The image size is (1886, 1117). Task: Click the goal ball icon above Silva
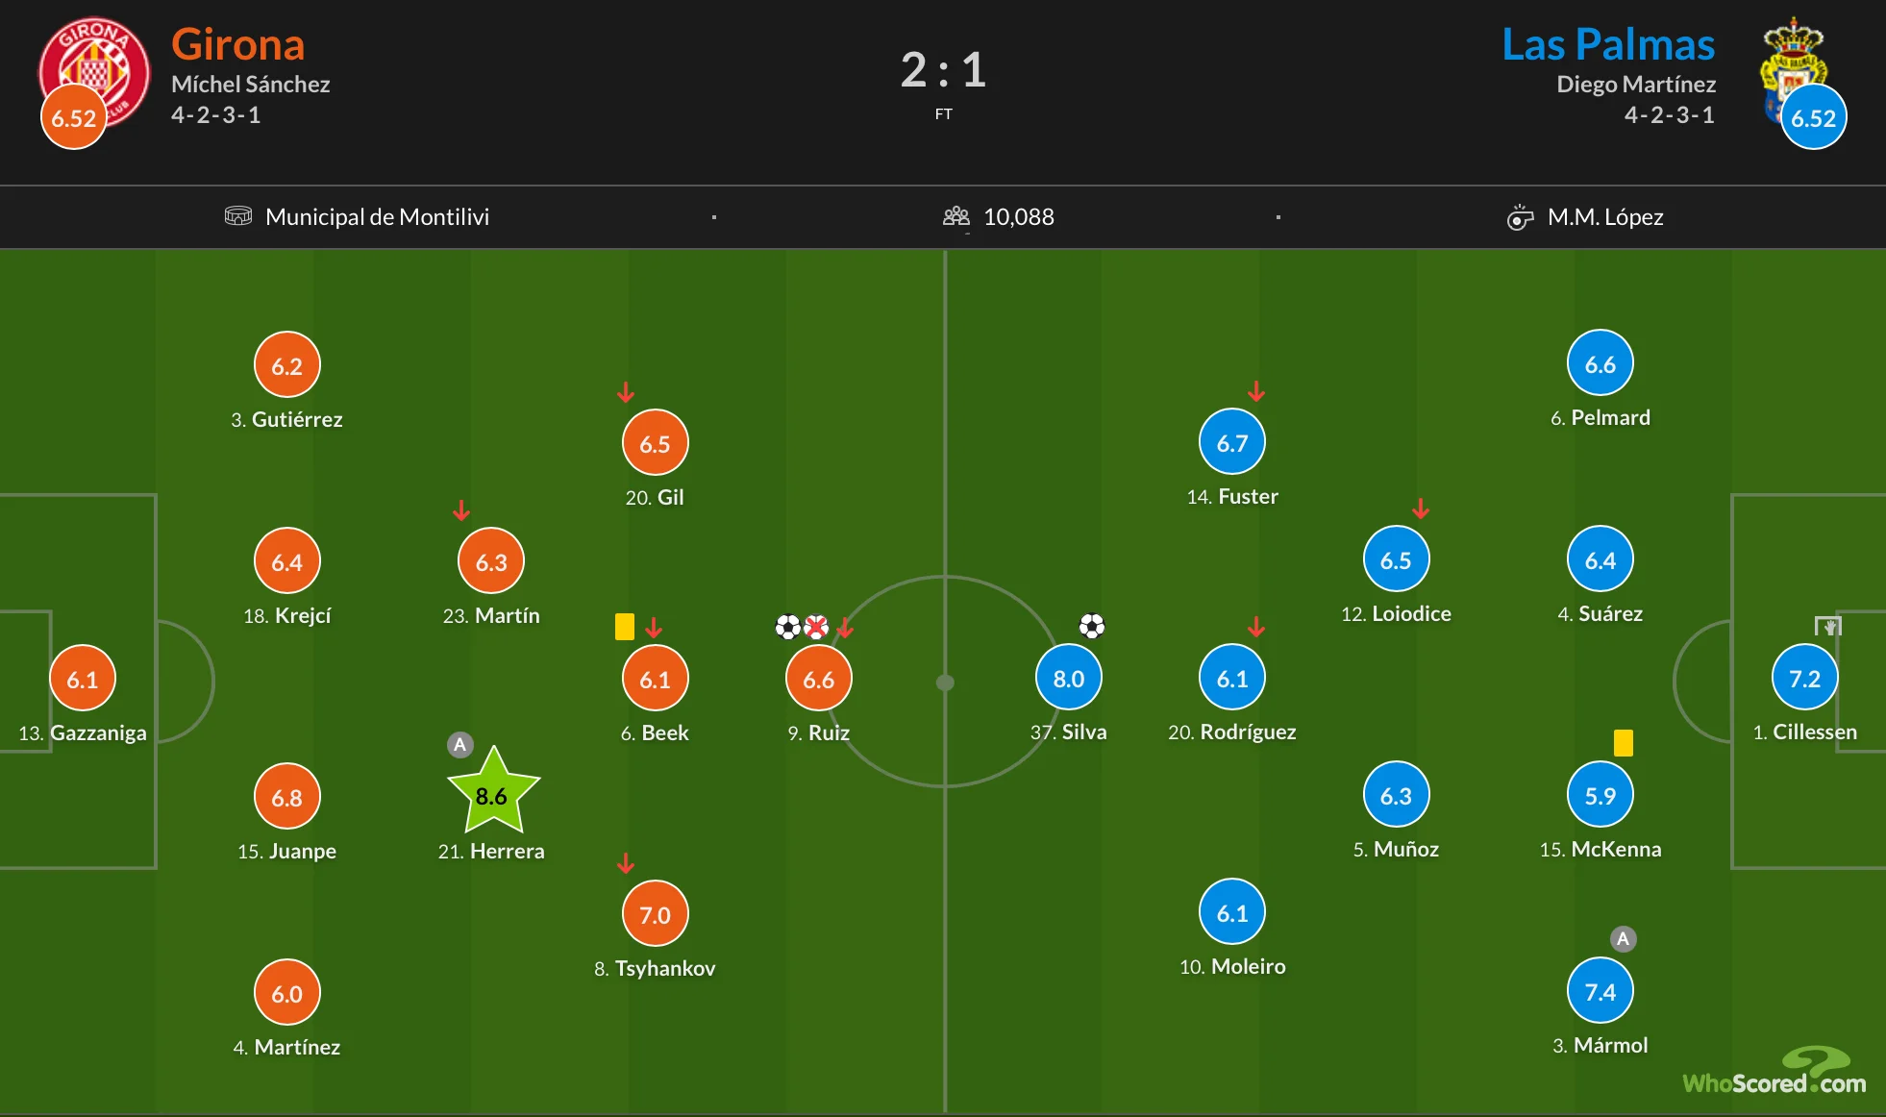[x=1091, y=627]
